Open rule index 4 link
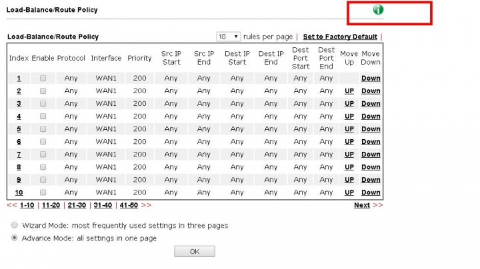Screen dimensions: 480x269 19,117
